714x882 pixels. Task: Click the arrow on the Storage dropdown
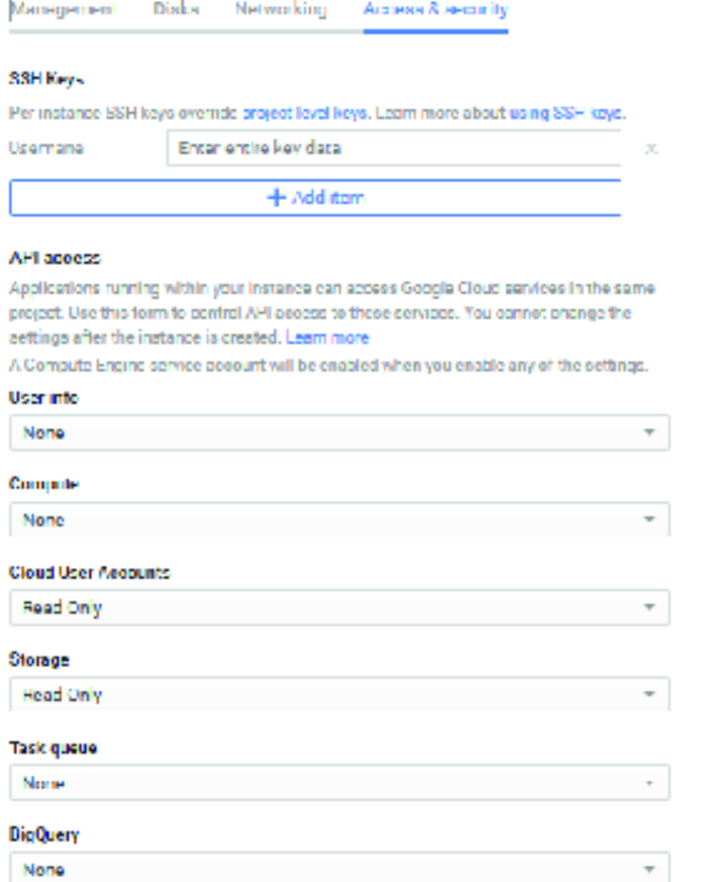click(649, 695)
